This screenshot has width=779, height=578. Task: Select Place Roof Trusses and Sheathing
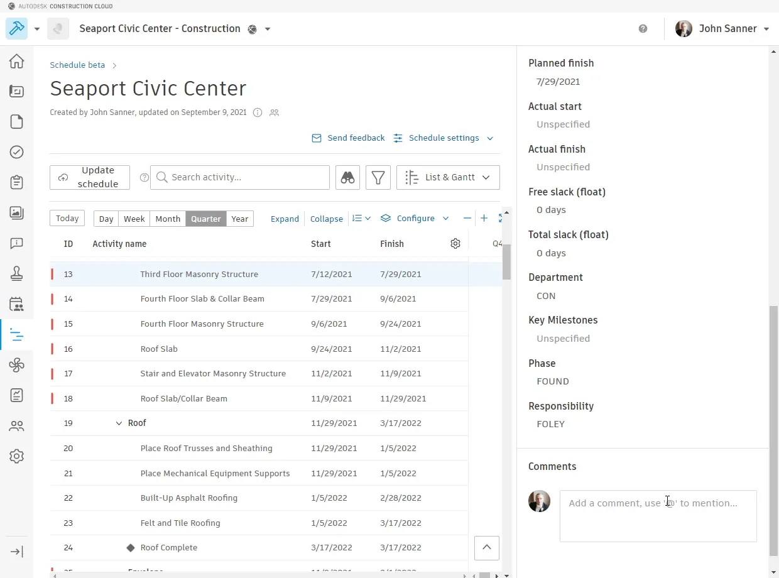click(x=259, y=449)
